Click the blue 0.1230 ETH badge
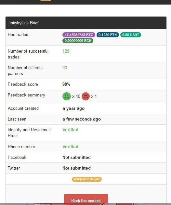Image resolution: width=171 pixels, height=205 pixels. point(108,35)
